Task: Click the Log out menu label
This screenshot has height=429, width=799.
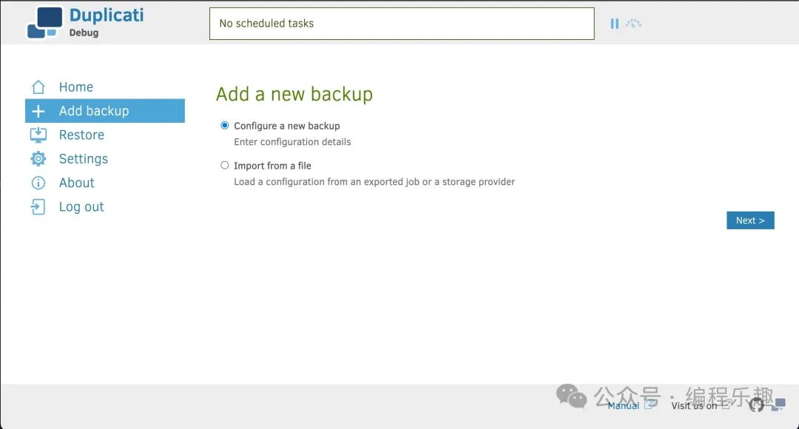Action: (81, 207)
